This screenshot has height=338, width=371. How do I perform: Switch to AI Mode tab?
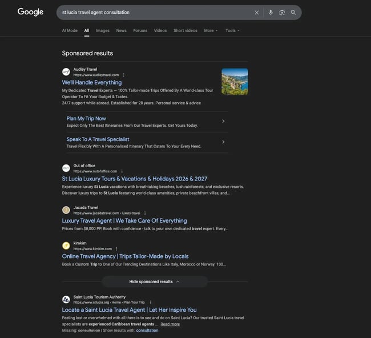(x=70, y=30)
